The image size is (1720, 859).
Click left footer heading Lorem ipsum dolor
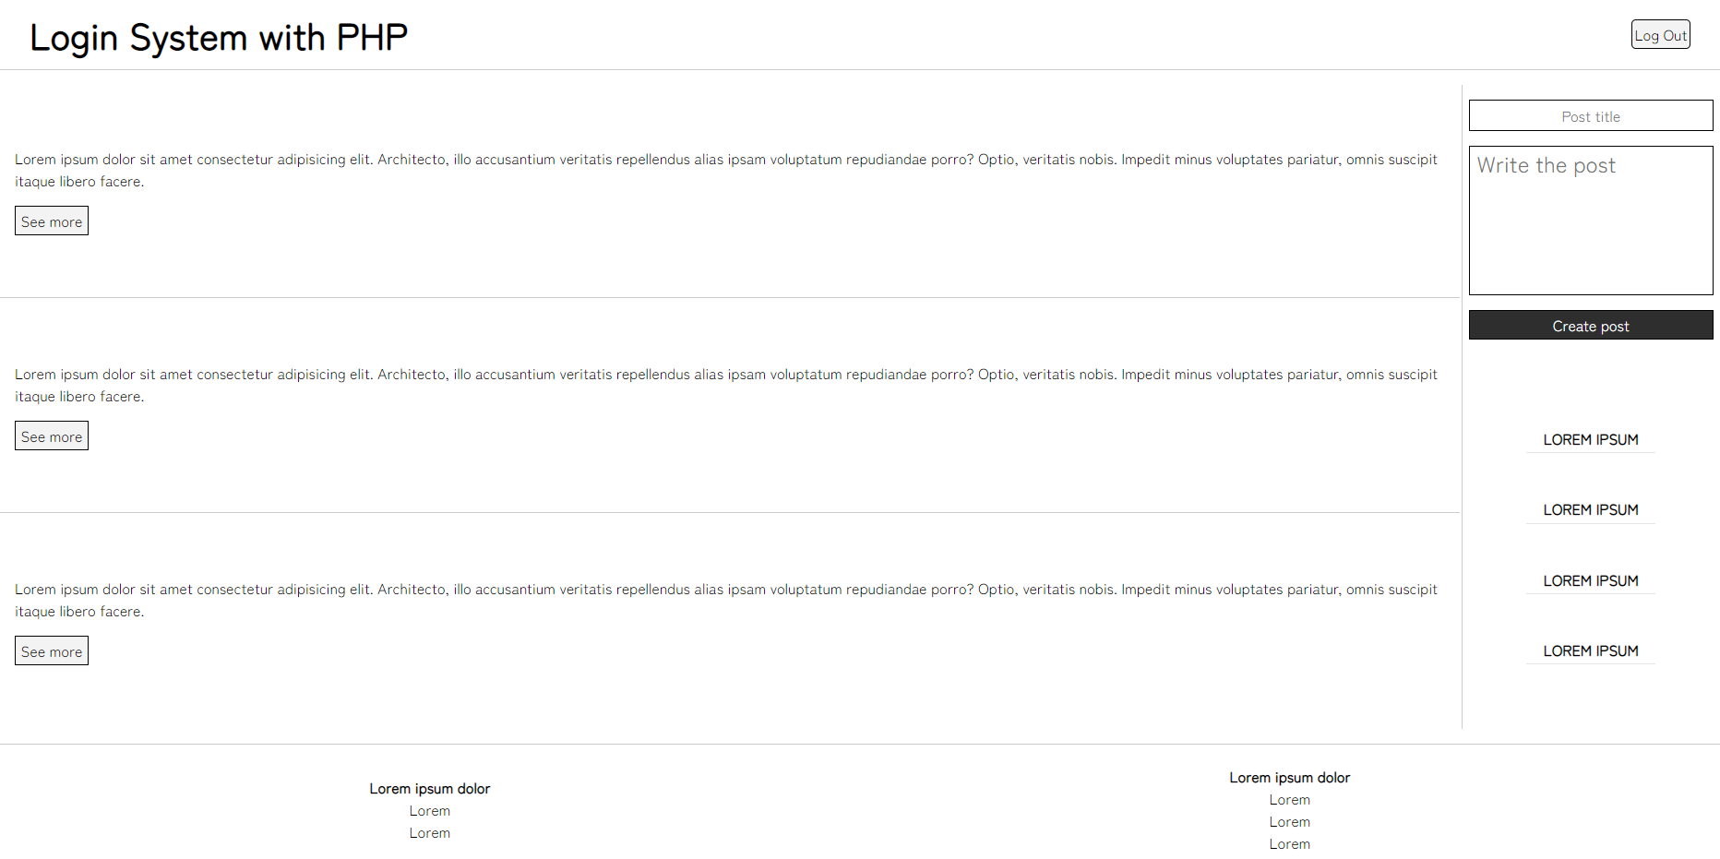coord(430,789)
